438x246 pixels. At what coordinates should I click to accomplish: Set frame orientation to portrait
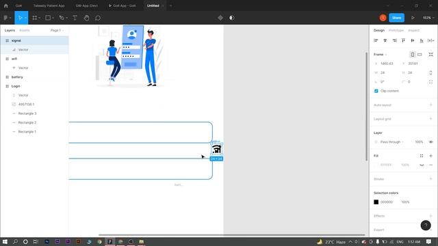tap(412, 55)
